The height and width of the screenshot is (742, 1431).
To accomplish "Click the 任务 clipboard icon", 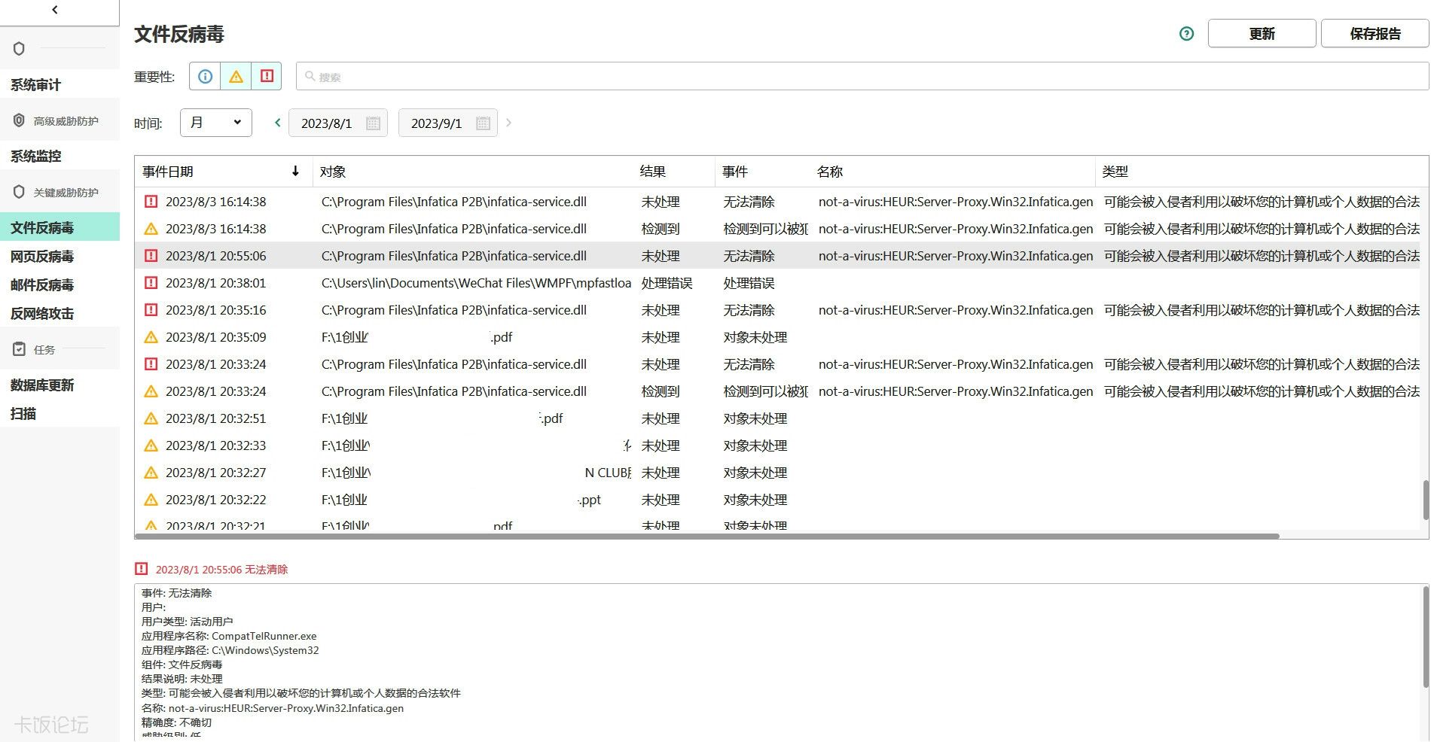I will point(19,349).
